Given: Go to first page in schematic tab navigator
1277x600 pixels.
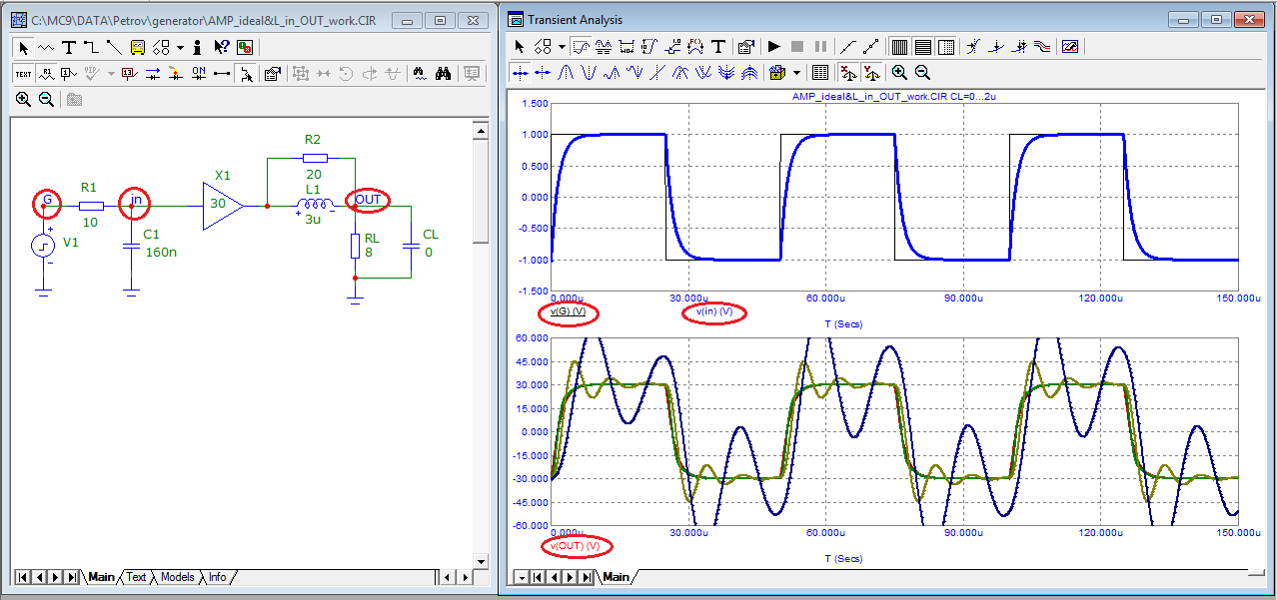Looking at the screenshot, I should click(21, 577).
